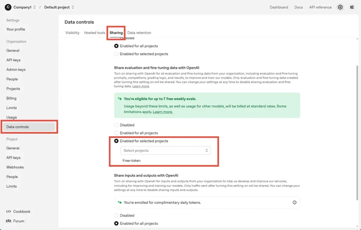361x230 pixels.
Task: Click Learn more in green evals banner
Action: (163, 112)
